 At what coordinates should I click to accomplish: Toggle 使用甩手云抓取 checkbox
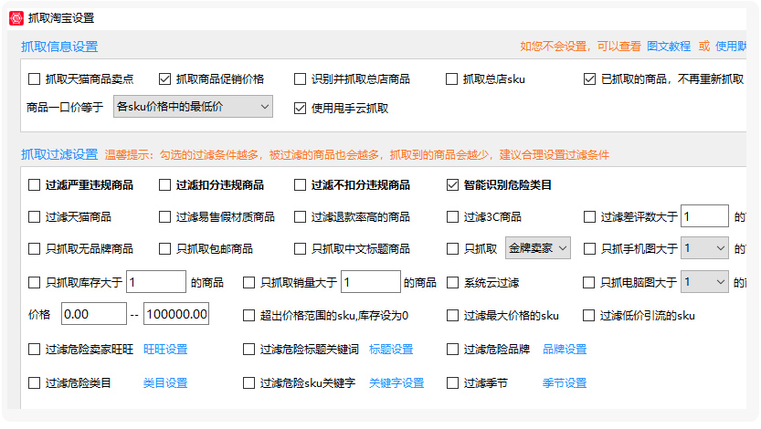300,108
